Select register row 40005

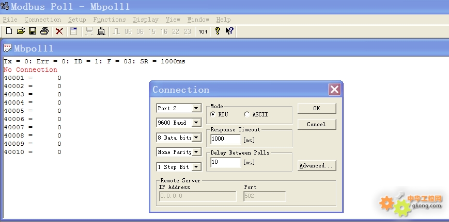pyautogui.click(x=33, y=111)
